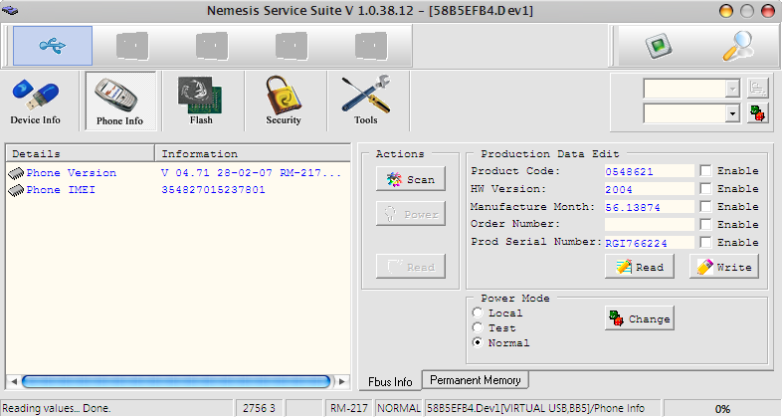This screenshot has width=782, height=417.
Task: Select Local power mode
Action: pos(478,313)
